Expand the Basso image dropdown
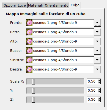The width and height of the screenshot is (107, 110). pos(97,51)
